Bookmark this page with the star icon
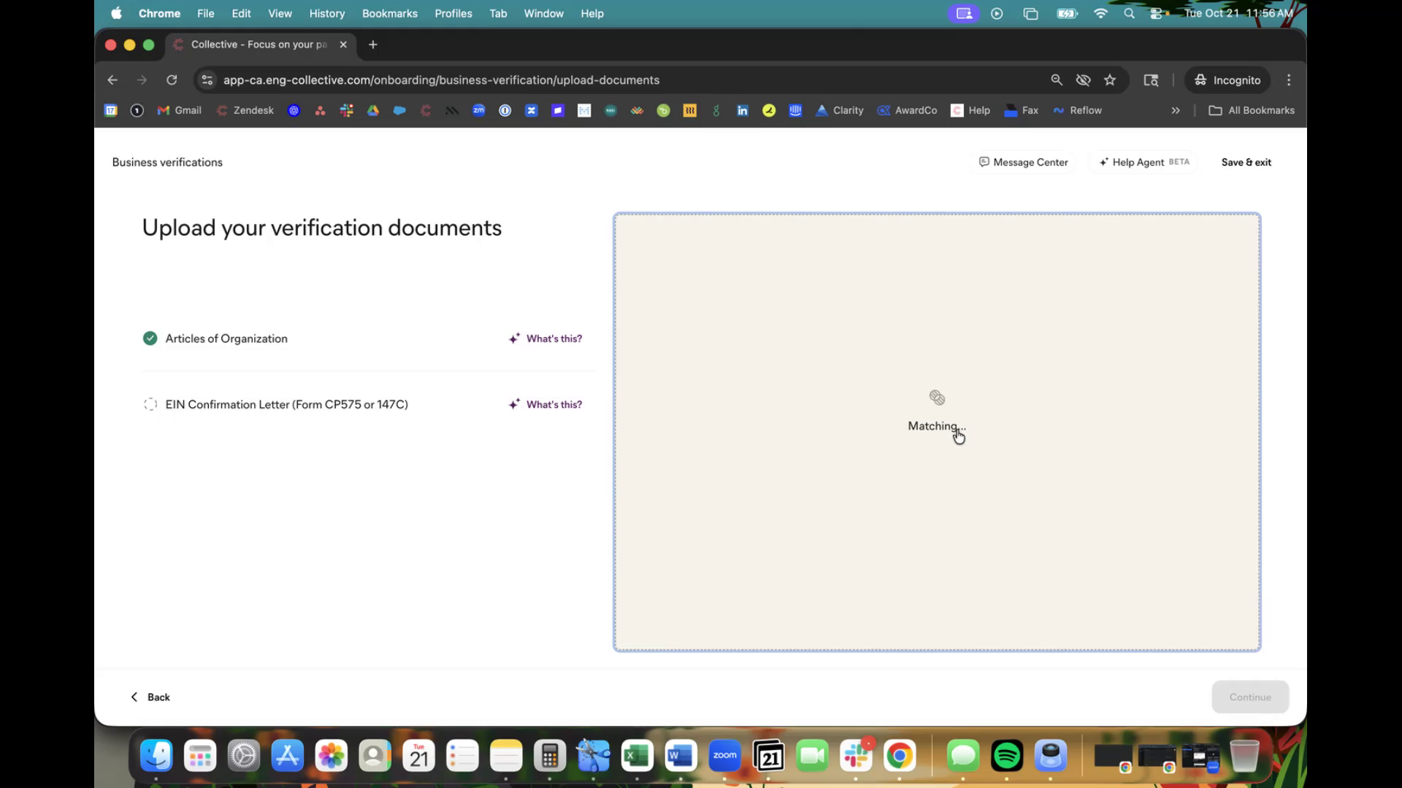Screen dimensions: 1402x788 pos(1110,80)
